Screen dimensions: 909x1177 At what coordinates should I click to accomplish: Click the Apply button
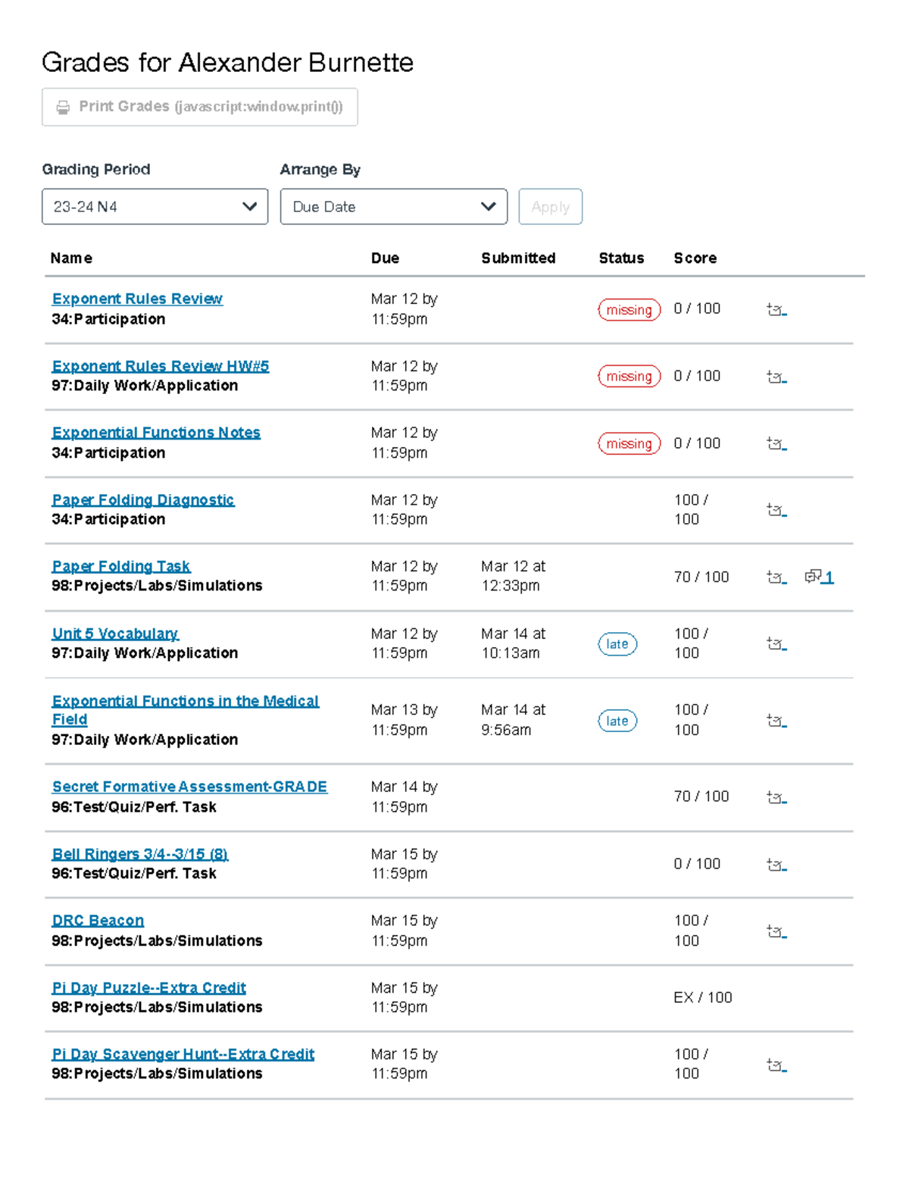[x=550, y=207]
